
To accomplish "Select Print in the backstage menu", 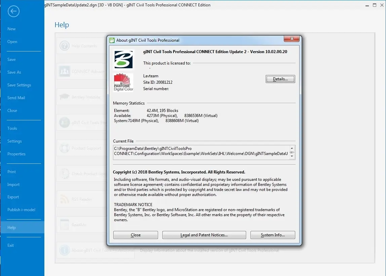I will pyautogui.click(x=11, y=171).
